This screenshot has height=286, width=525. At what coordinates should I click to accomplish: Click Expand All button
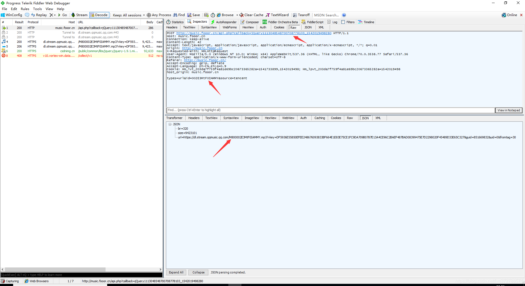[x=176, y=272]
